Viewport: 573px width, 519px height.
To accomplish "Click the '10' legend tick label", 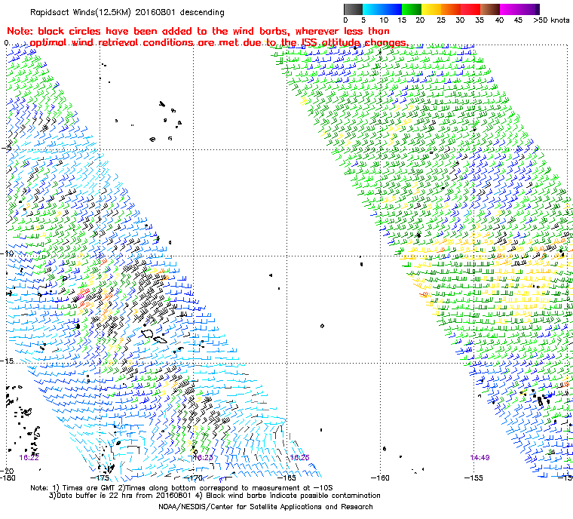I will (x=384, y=20).
